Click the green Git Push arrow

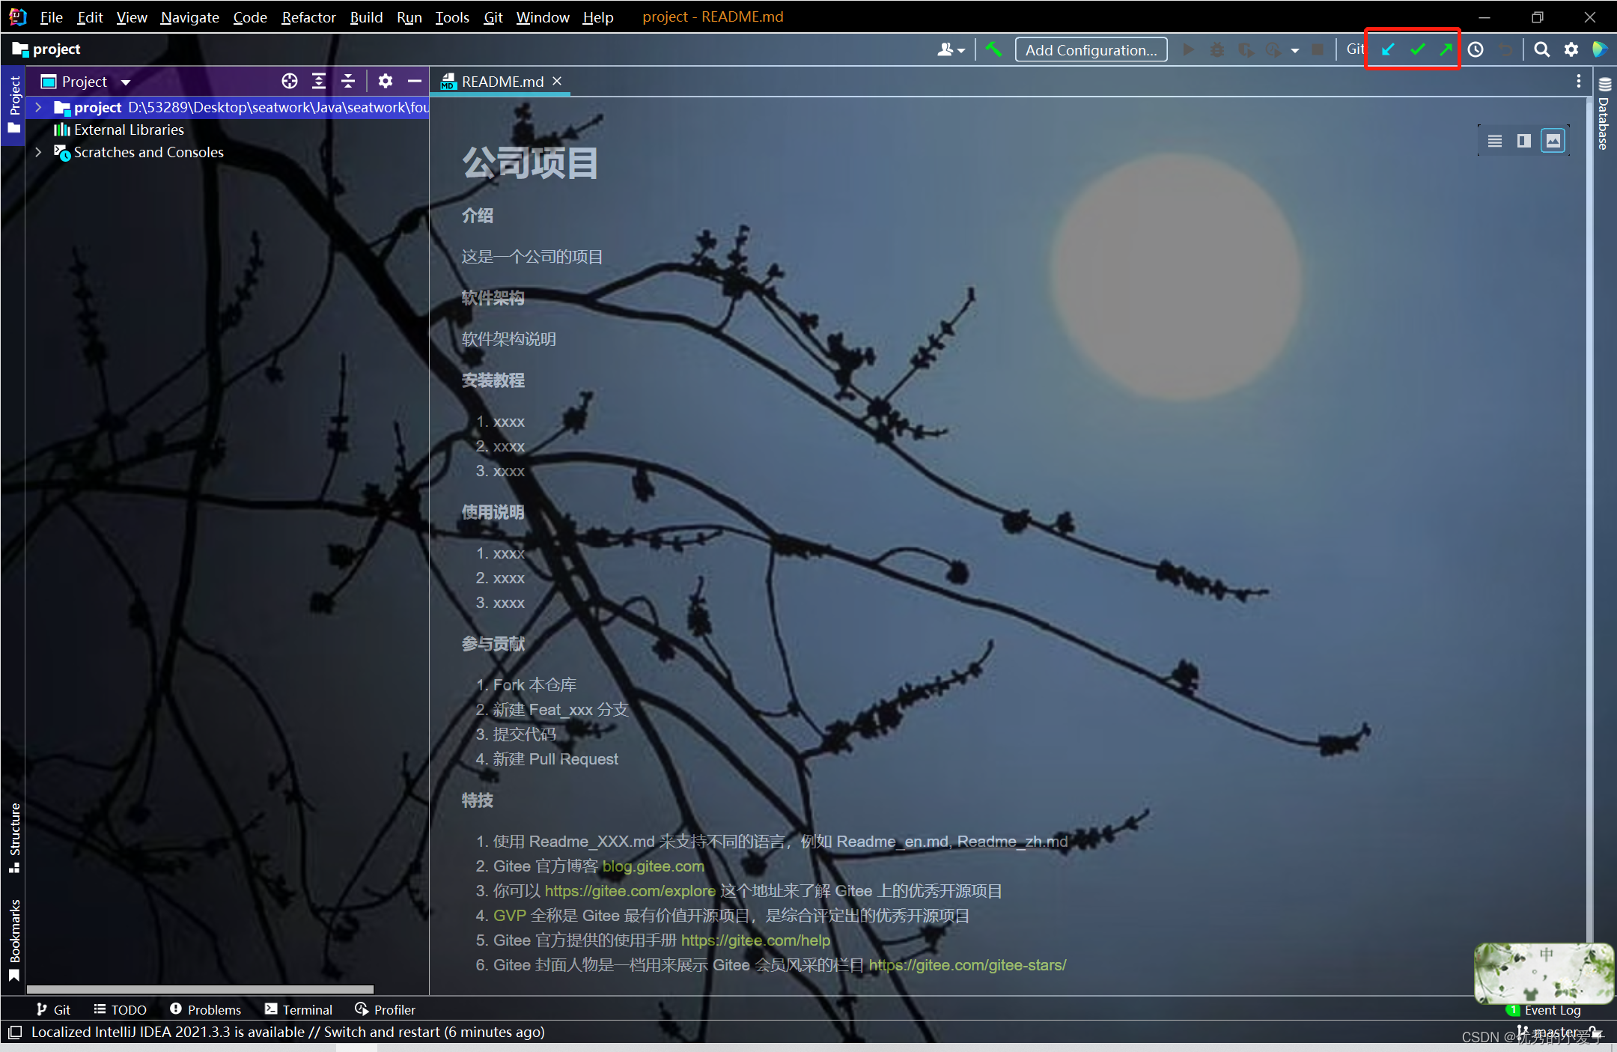pyautogui.click(x=1446, y=49)
